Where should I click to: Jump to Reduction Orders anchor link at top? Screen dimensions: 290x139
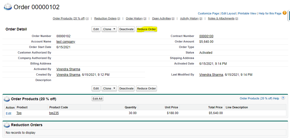click(106, 18)
